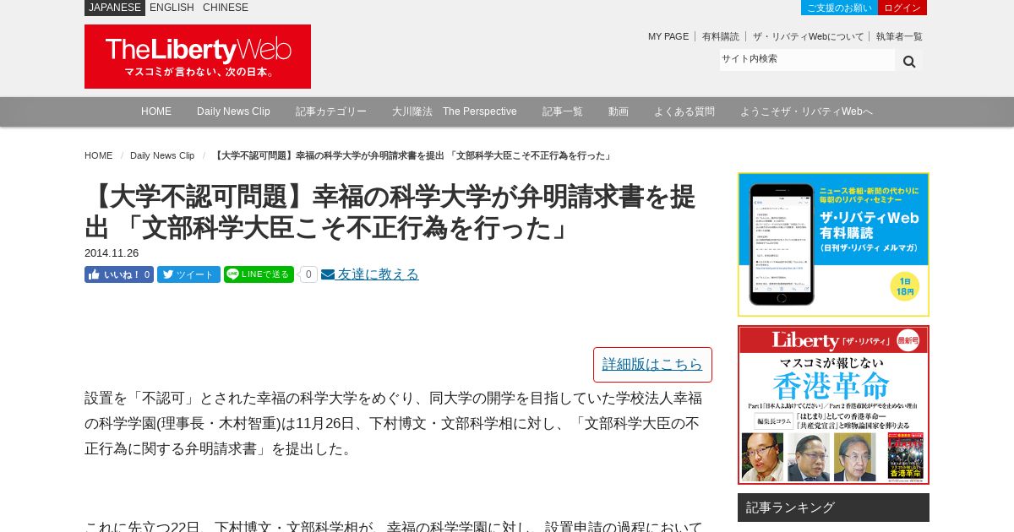Open the Liberty 香港革命 magazine banner
Screen dimensions: 1014x532
833,404
